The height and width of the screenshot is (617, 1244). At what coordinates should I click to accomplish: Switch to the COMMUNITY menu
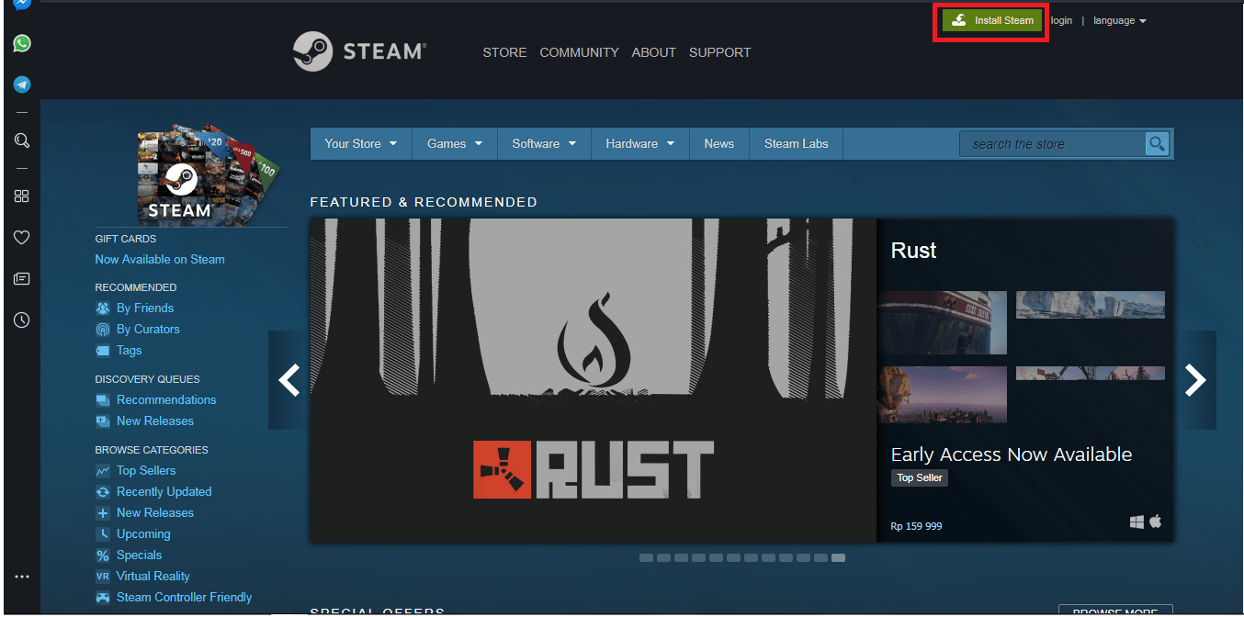pos(579,52)
